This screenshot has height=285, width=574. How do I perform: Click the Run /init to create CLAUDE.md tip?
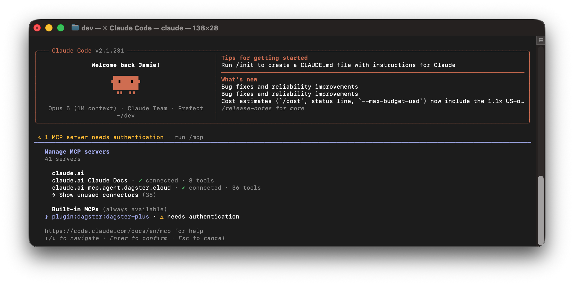338,65
